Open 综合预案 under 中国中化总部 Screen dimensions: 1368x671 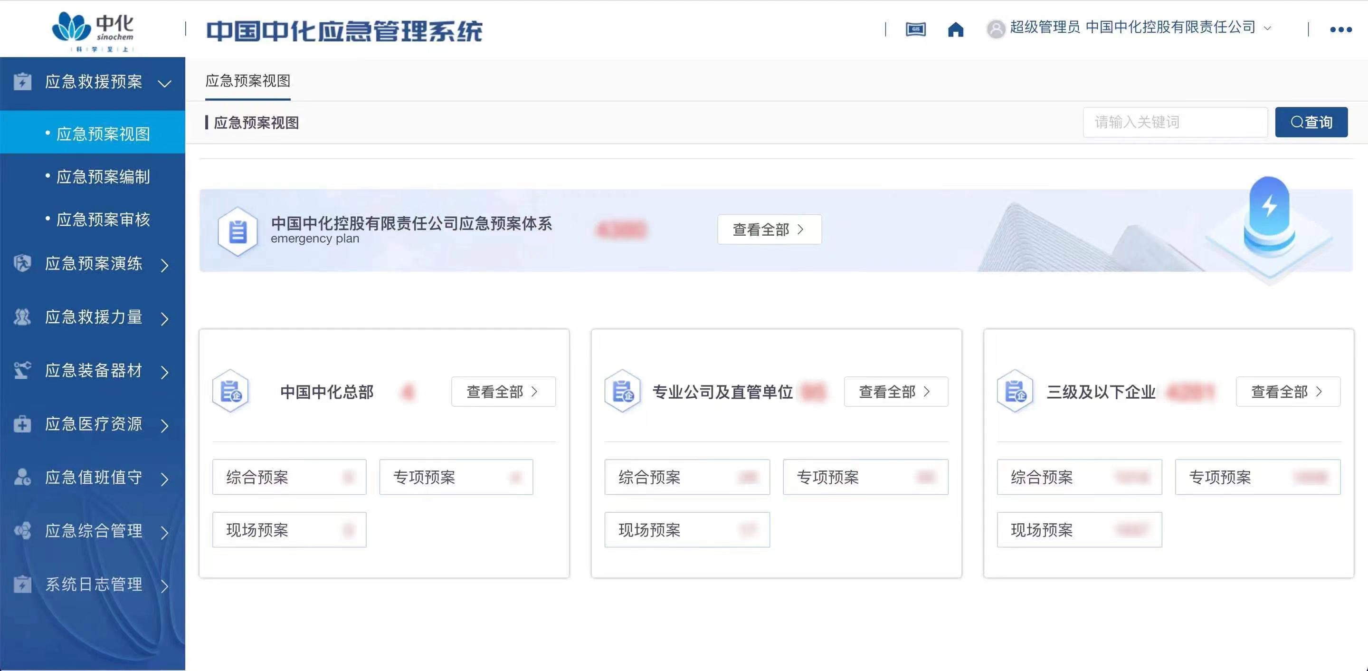(289, 477)
